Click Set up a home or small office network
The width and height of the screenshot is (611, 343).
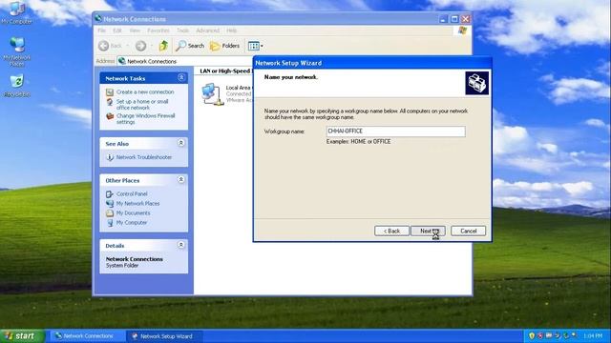pos(142,105)
